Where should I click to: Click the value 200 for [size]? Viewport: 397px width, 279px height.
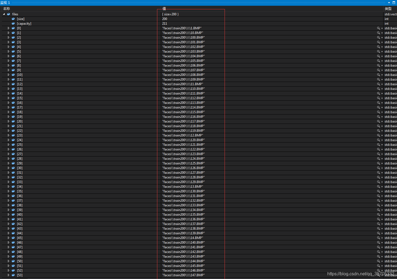pyautogui.click(x=164, y=19)
